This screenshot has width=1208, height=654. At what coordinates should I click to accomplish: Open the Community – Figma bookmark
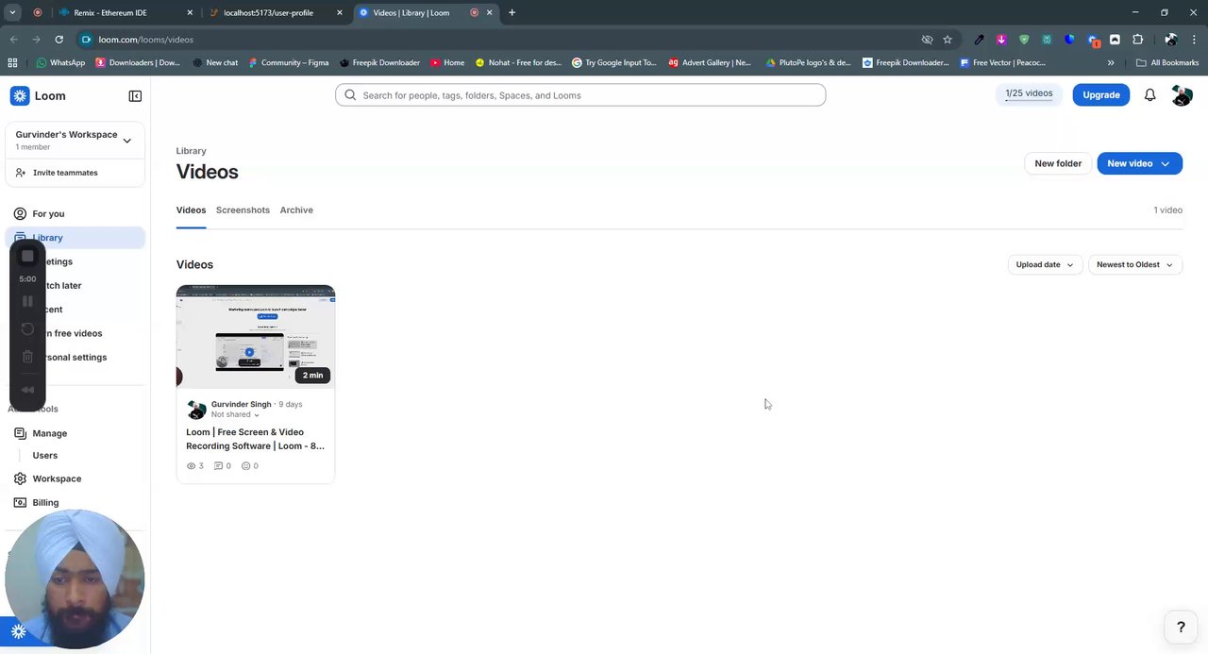289,63
